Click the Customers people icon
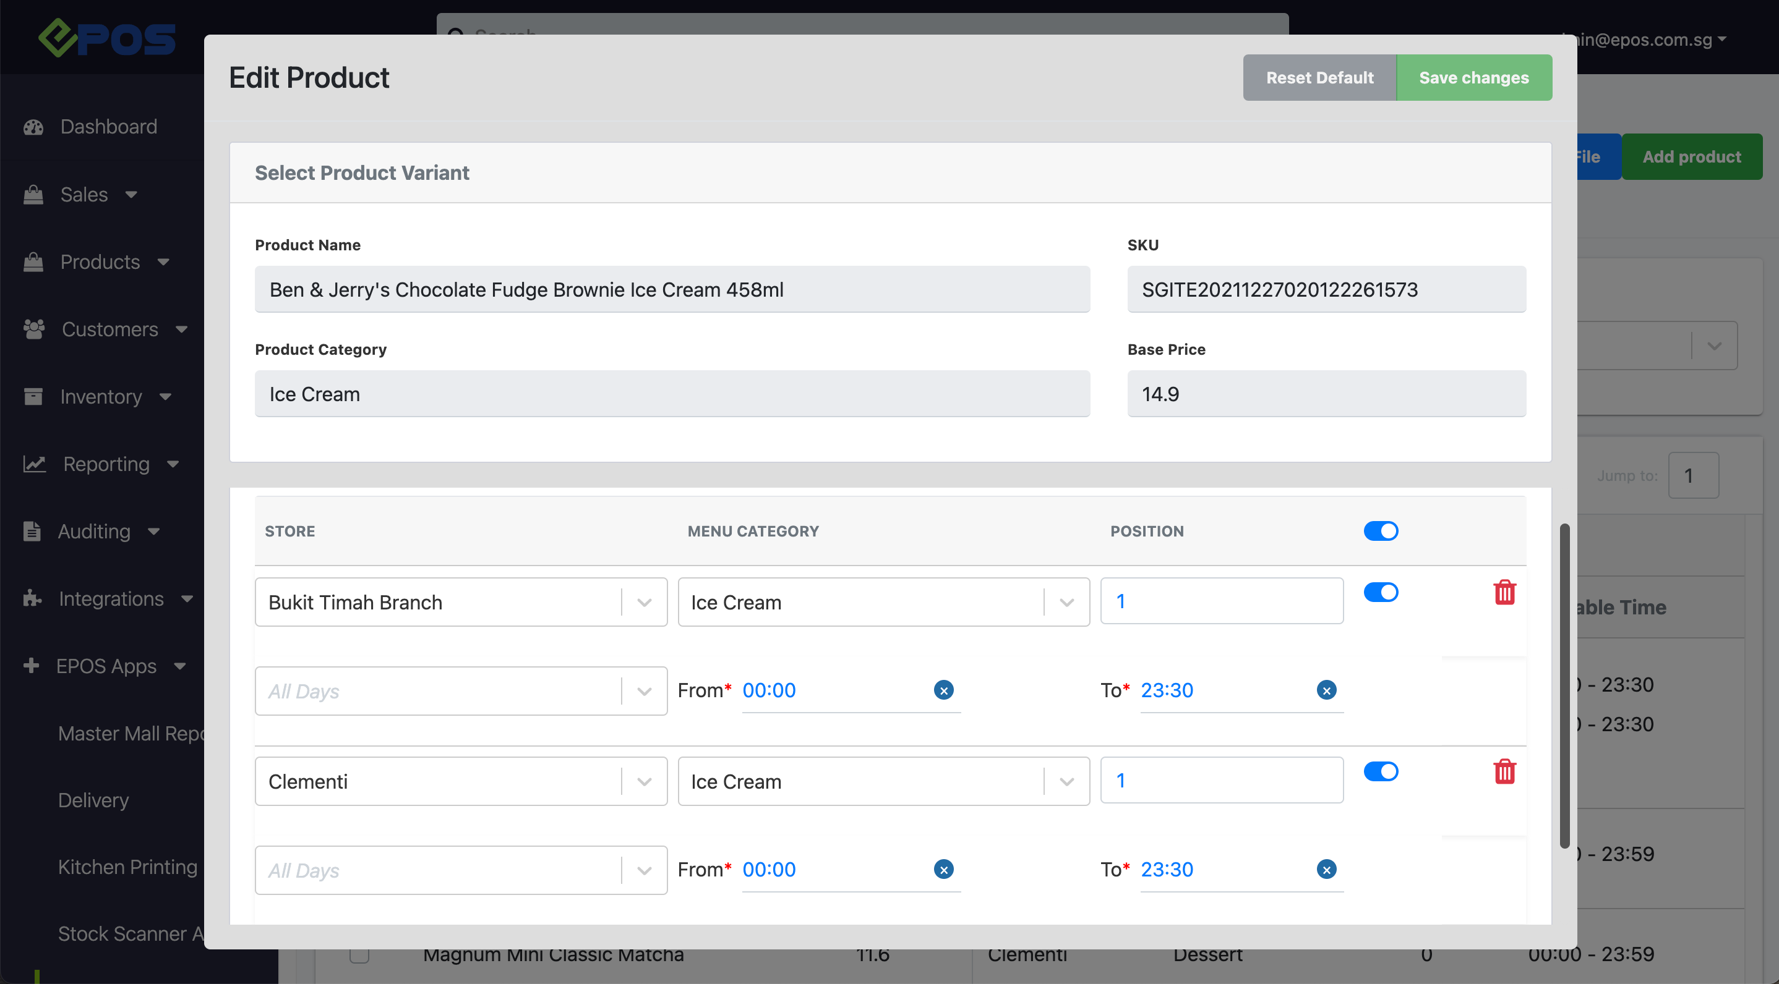This screenshot has width=1779, height=984. [x=34, y=329]
